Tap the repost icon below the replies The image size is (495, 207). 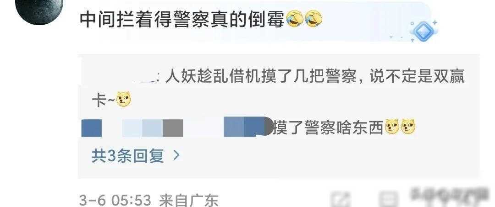[x=341, y=199]
